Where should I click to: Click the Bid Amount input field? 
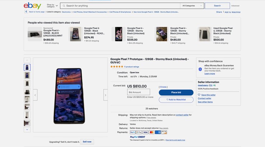point(139,92)
